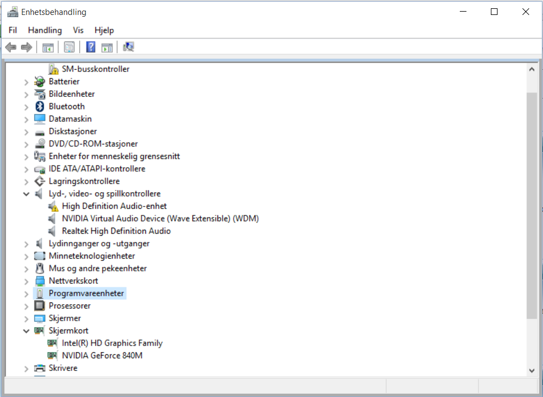Click the SM-busskontroller warning icon
543x397 pixels.
(x=53, y=69)
